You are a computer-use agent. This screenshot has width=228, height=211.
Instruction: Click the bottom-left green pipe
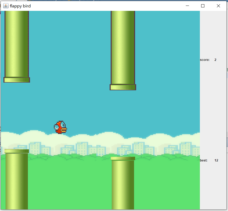[16, 183]
